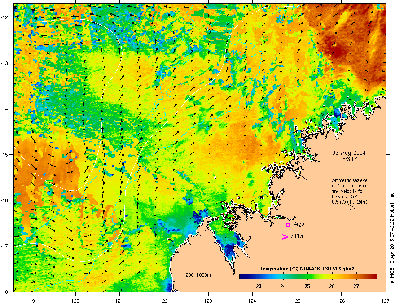Viewport: 395px width, 305px height.
Task: Click the magenta drifter arrow symbol
Action: coord(285,236)
